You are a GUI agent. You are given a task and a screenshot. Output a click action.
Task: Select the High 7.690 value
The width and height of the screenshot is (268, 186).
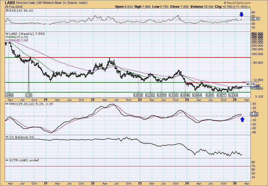tap(142, 7)
